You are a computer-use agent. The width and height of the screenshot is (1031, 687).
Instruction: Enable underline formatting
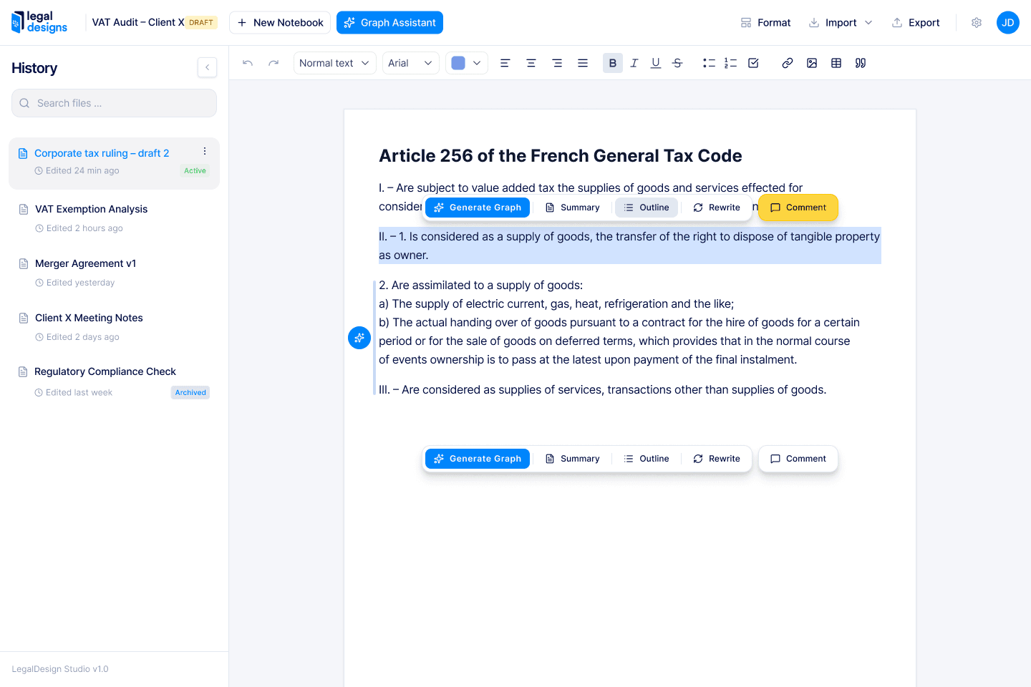(655, 63)
